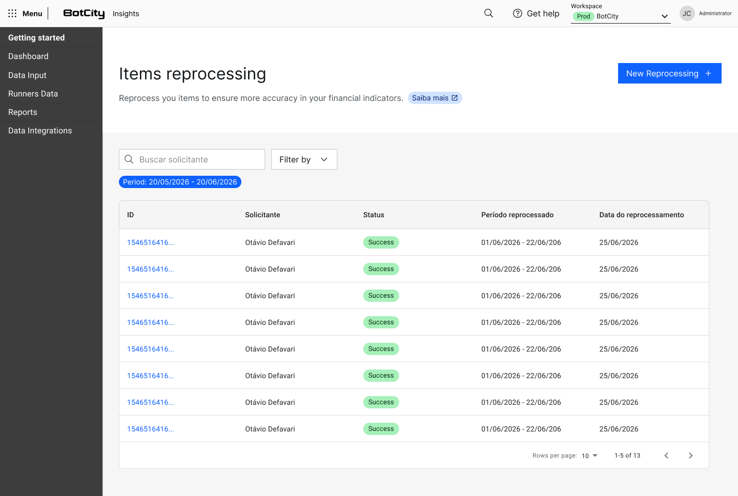
Task: Open Runners Data section
Action: coord(51,94)
